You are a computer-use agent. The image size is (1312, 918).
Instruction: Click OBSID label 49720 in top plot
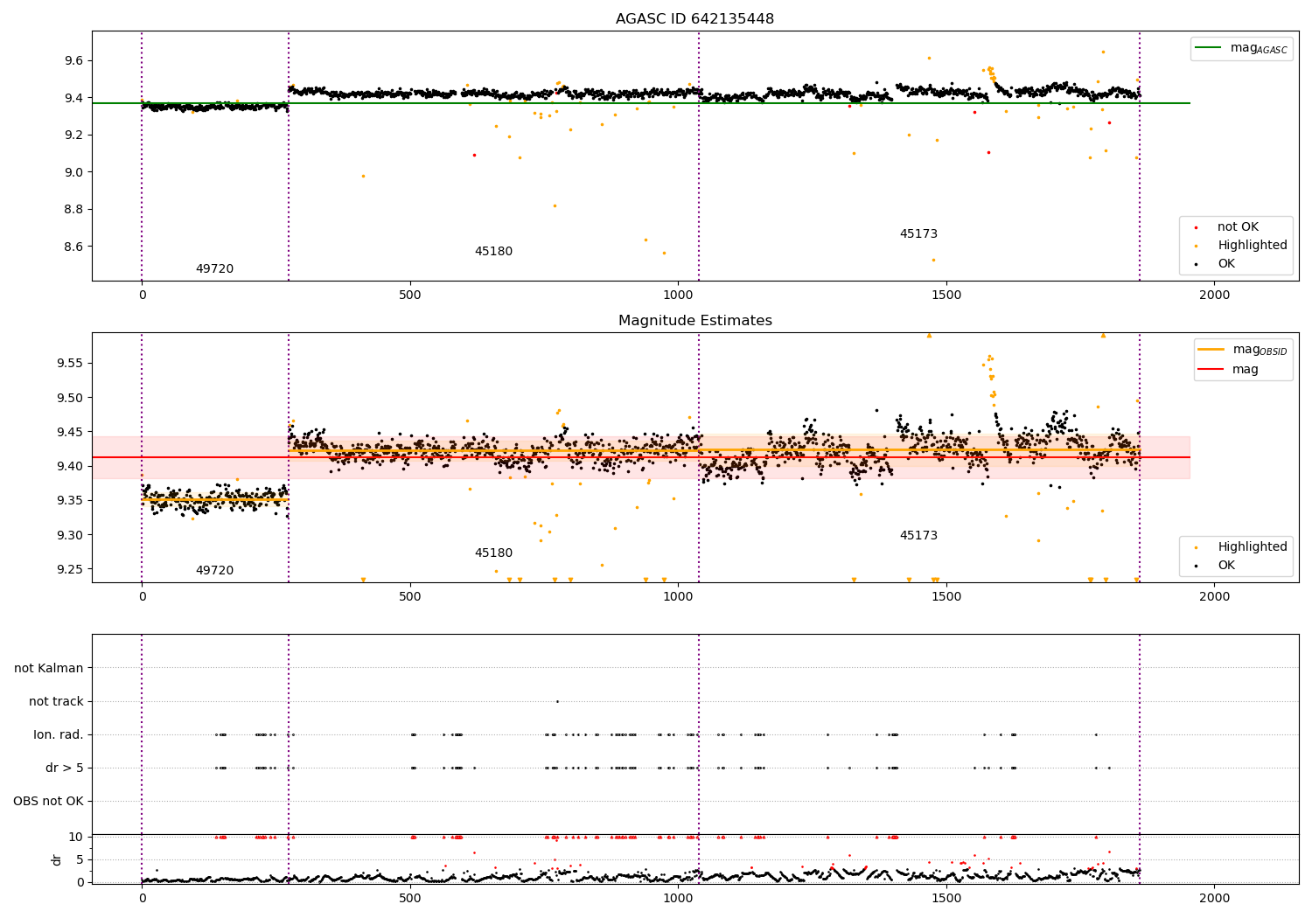(214, 269)
